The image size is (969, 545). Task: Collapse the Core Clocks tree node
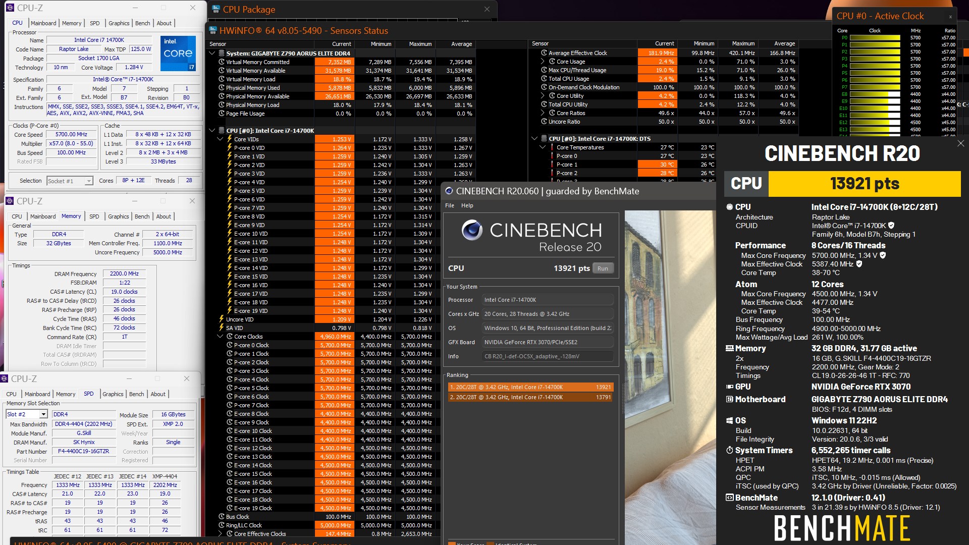coord(220,337)
